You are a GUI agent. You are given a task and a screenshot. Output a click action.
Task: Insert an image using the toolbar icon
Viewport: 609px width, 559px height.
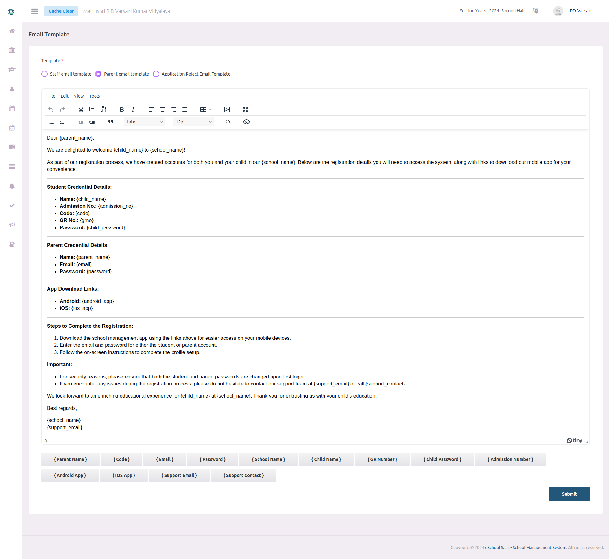pos(226,109)
